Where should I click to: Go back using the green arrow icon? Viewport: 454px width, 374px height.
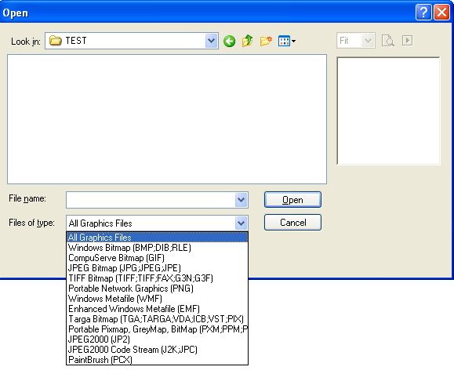tap(229, 41)
